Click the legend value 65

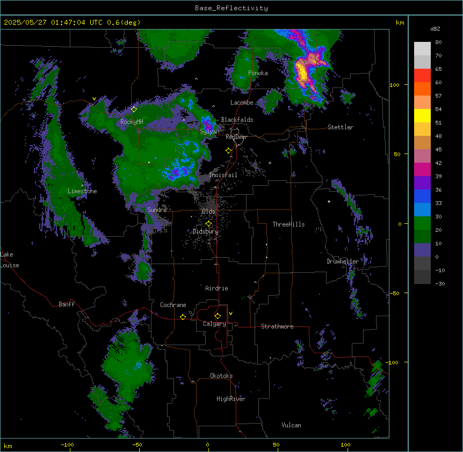click(x=438, y=69)
